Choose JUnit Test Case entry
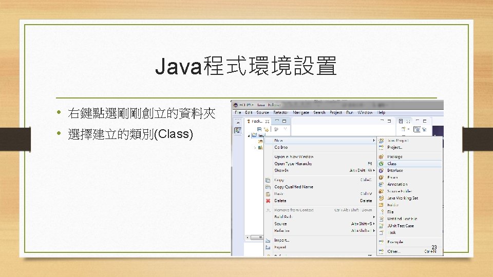The width and height of the screenshot is (493, 277). click(x=409, y=226)
